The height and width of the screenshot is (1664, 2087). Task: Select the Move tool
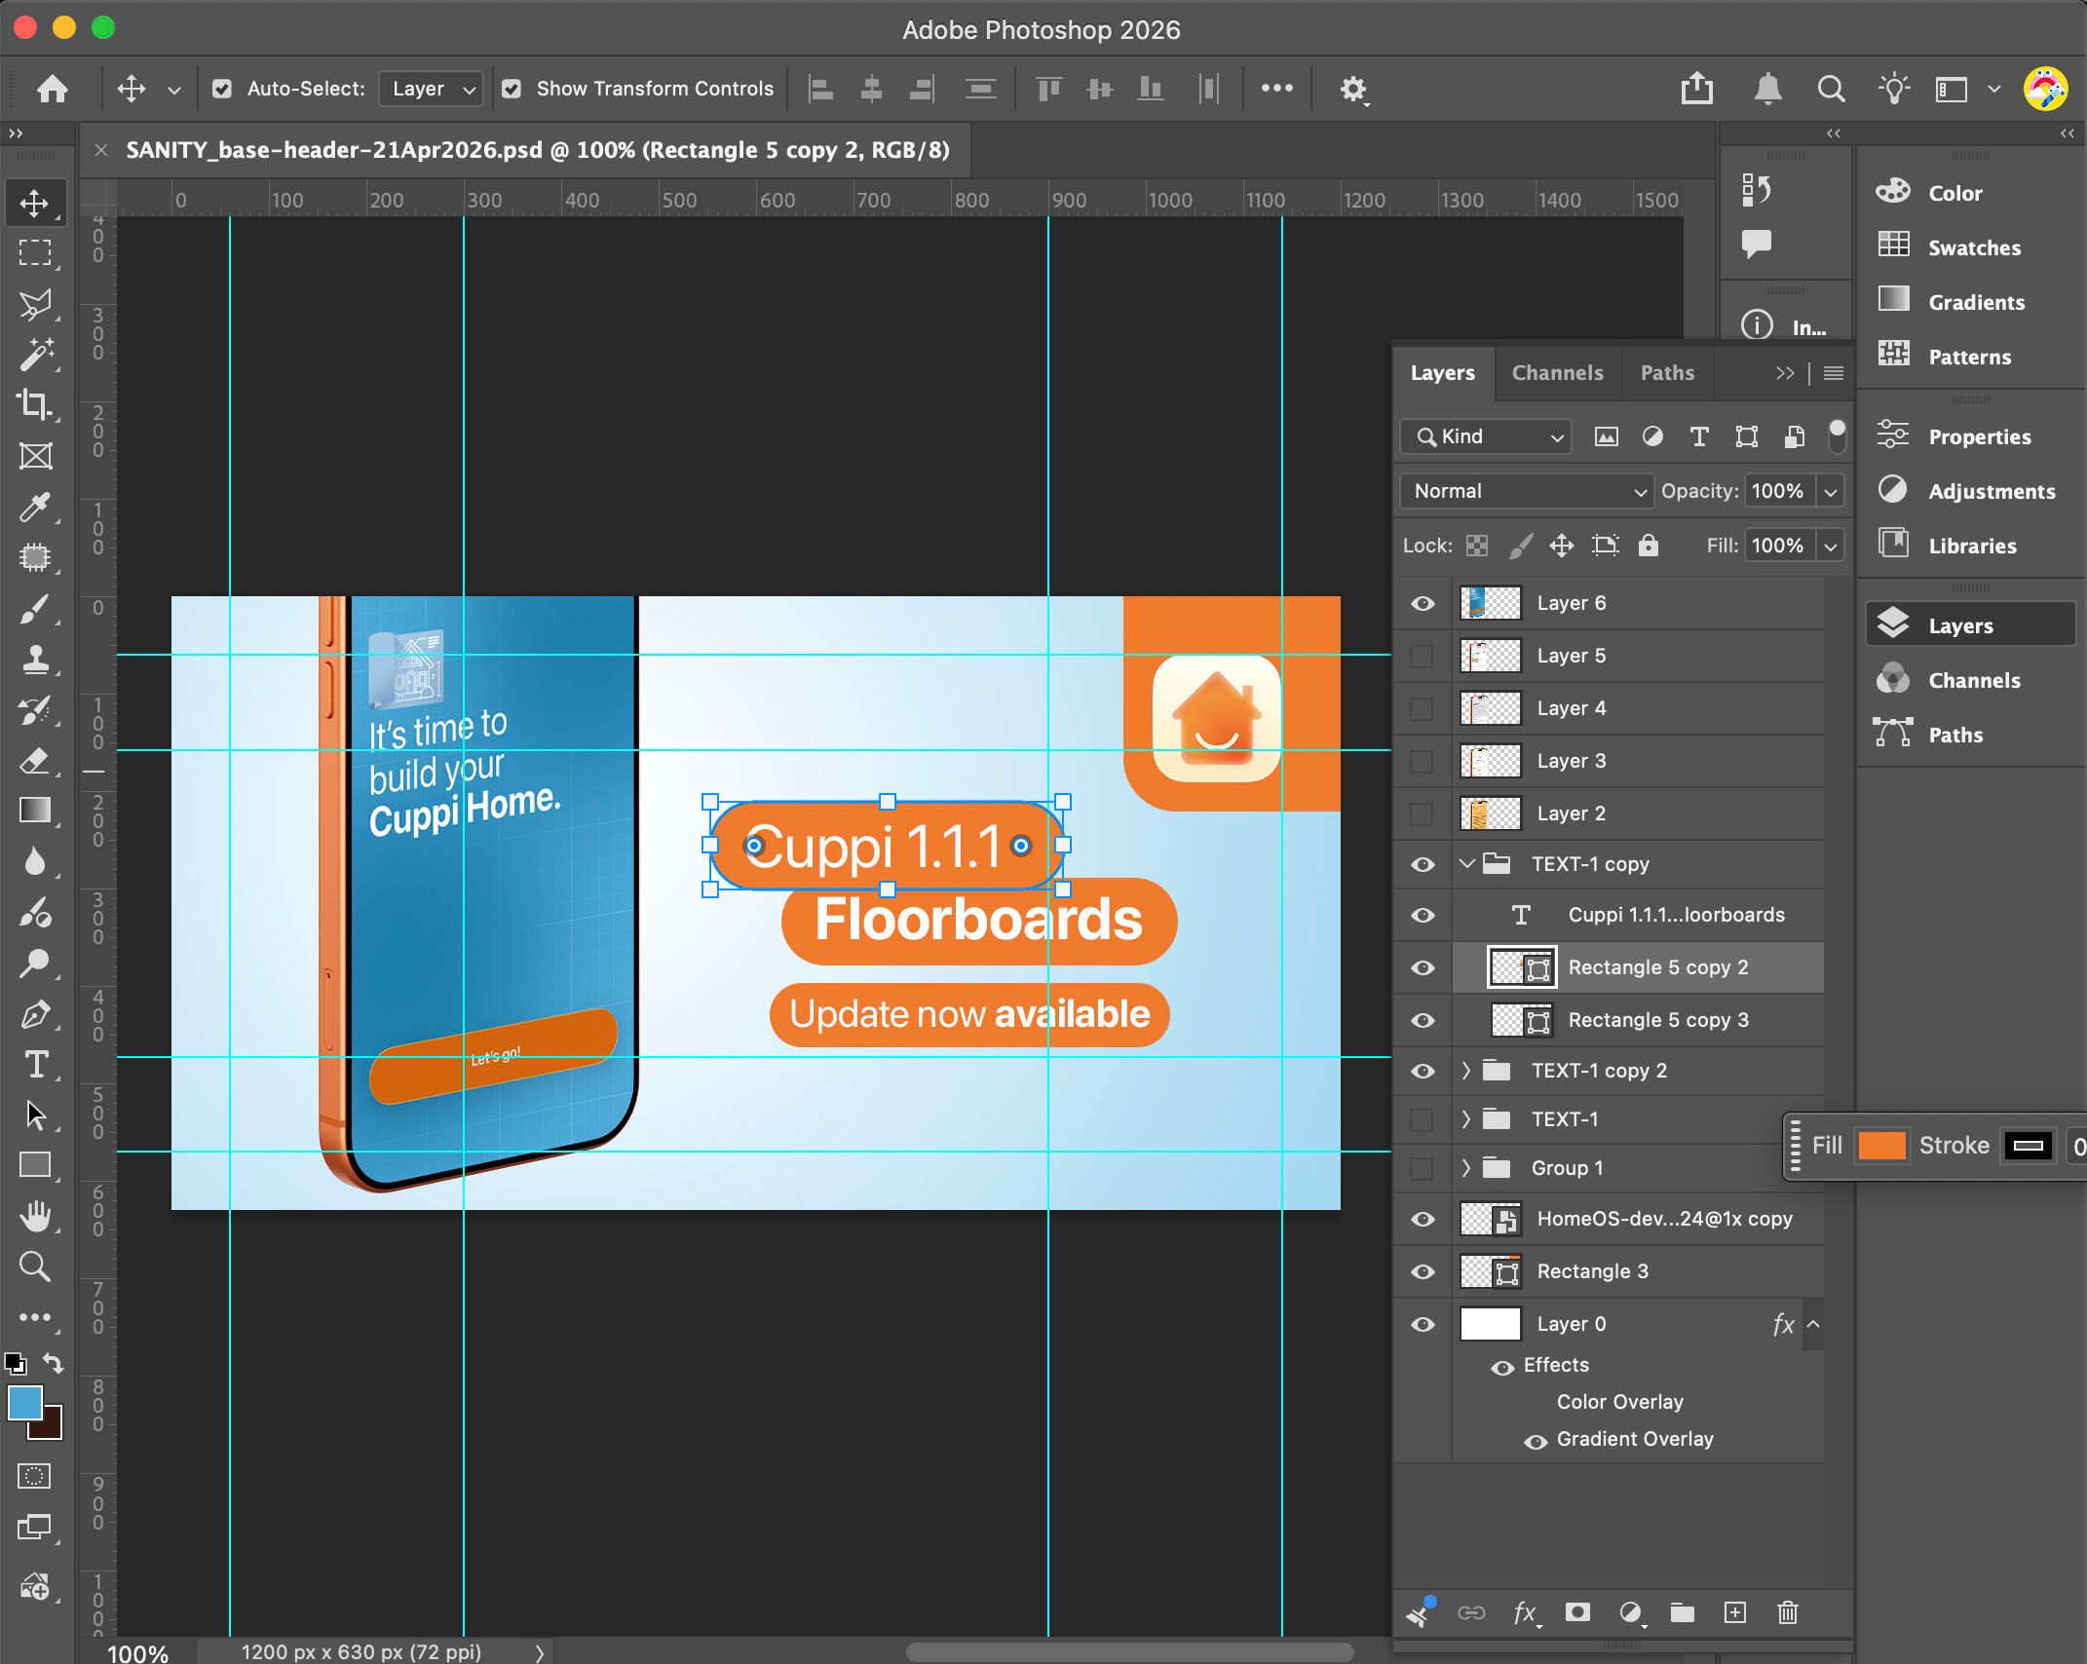coord(35,203)
